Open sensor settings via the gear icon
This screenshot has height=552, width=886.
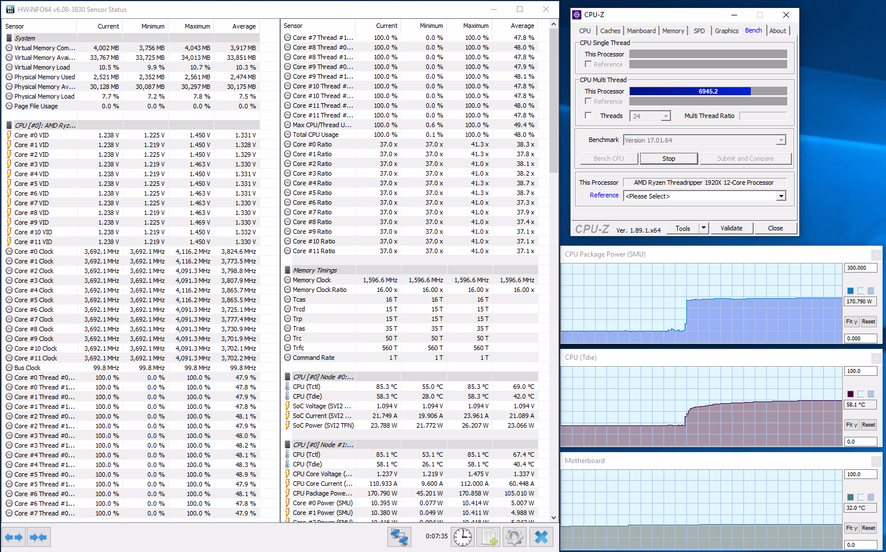coord(514,537)
